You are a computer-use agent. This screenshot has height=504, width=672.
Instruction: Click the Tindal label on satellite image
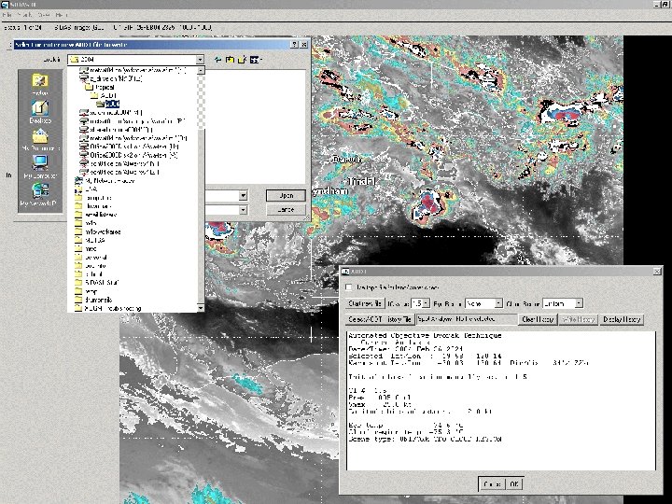pyautogui.click(x=362, y=181)
